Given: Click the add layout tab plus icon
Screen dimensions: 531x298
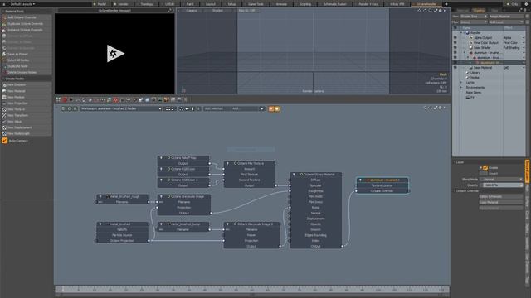Looking at the screenshot, I should (x=446, y=4).
